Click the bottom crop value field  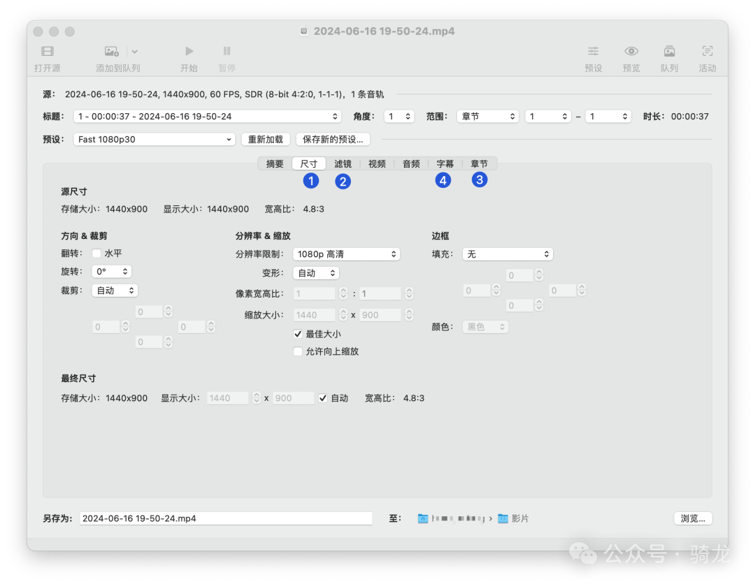click(x=149, y=342)
